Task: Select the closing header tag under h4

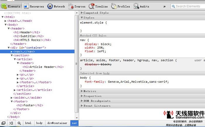Action: click(18, 44)
